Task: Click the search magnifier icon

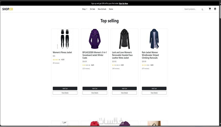Action: click(x=202, y=9)
